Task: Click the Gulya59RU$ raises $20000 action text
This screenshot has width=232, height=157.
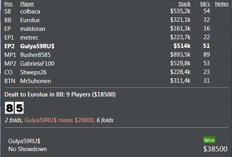Action: point(59,120)
